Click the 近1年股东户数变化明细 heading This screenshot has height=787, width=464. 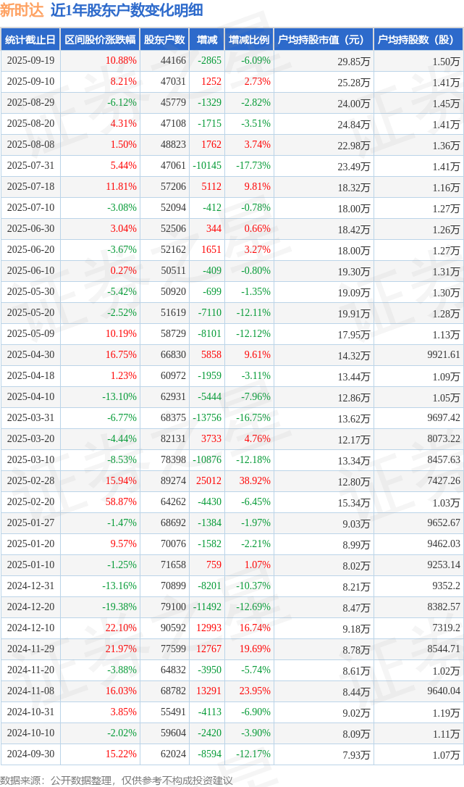click(x=127, y=10)
